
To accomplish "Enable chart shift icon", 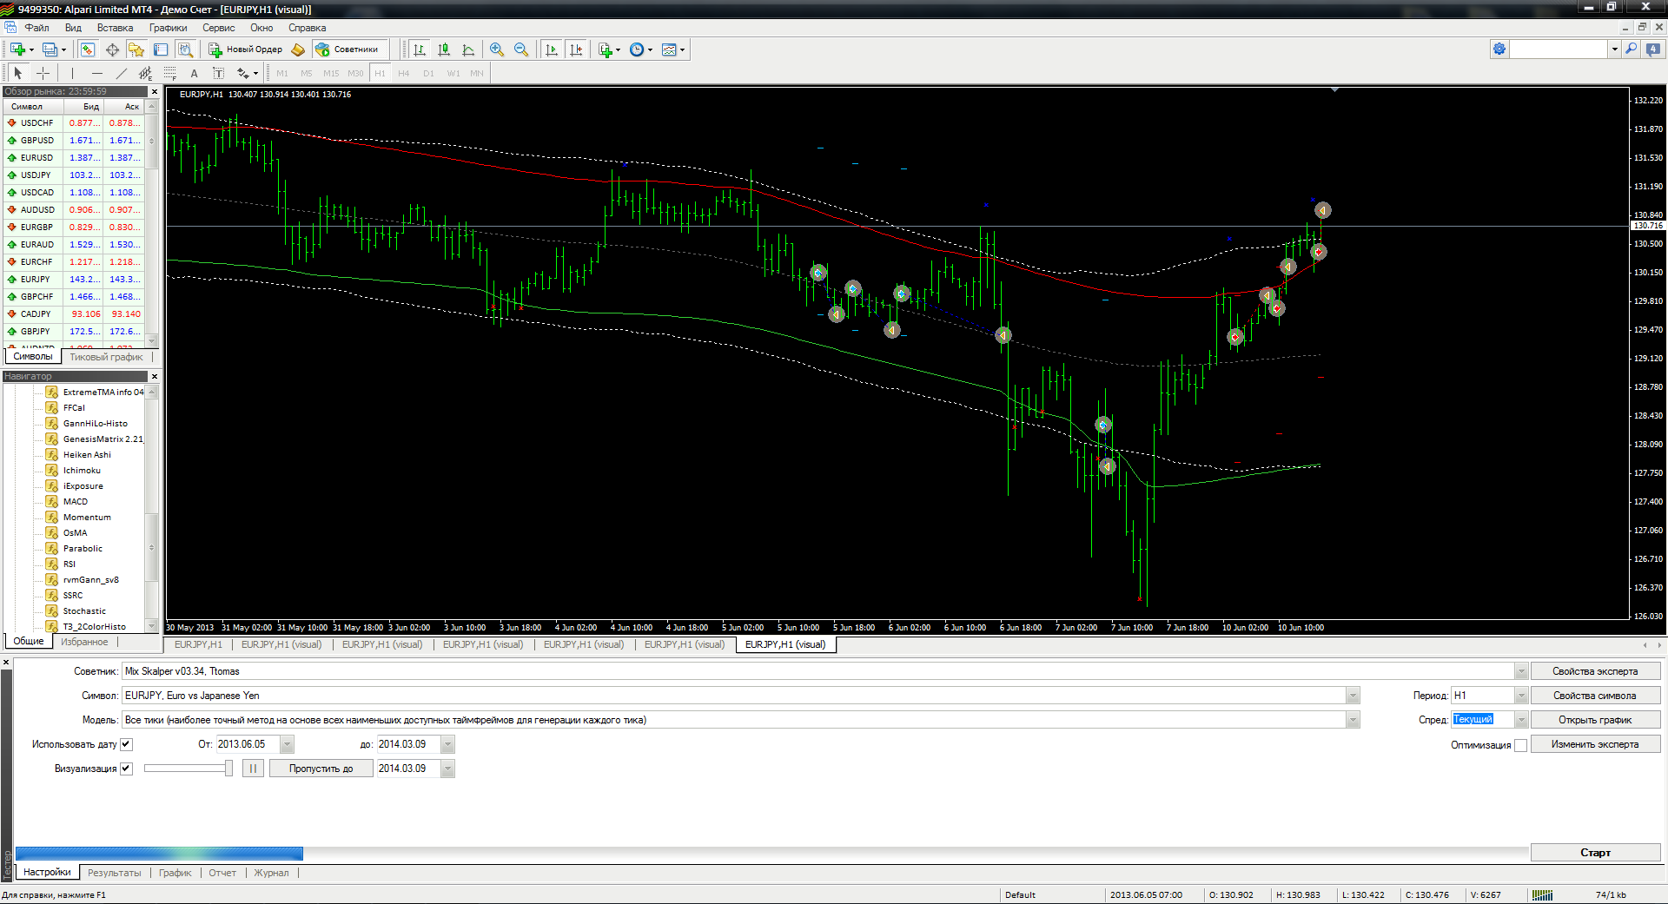I will point(576,49).
